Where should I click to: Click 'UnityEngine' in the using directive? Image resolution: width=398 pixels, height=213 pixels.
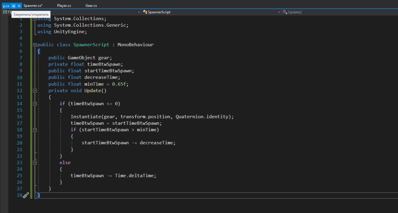(x=69, y=32)
